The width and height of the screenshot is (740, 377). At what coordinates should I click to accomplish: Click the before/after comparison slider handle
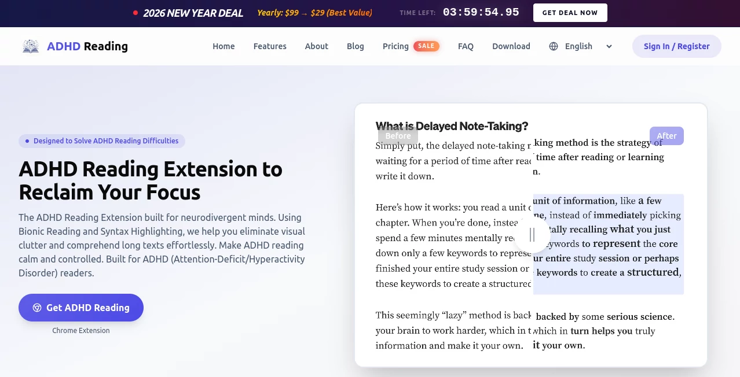(532, 235)
